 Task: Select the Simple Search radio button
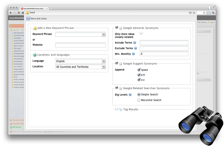pyautogui.click(x=139, y=94)
